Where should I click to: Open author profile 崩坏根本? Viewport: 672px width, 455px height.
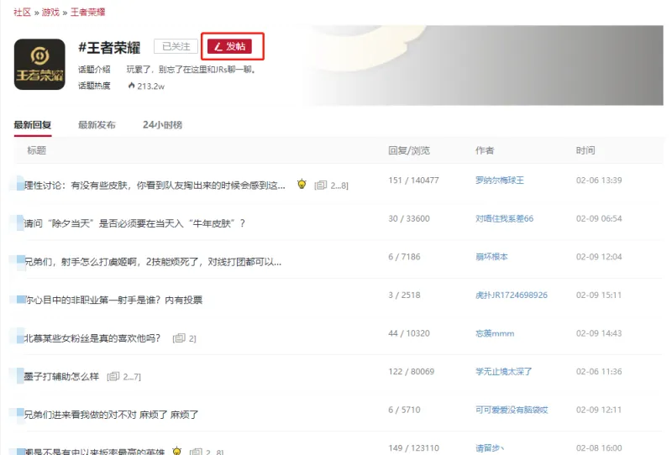[x=491, y=257]
